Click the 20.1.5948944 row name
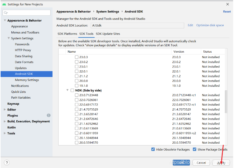Screen dimensions: 234x168 (89, 138)
